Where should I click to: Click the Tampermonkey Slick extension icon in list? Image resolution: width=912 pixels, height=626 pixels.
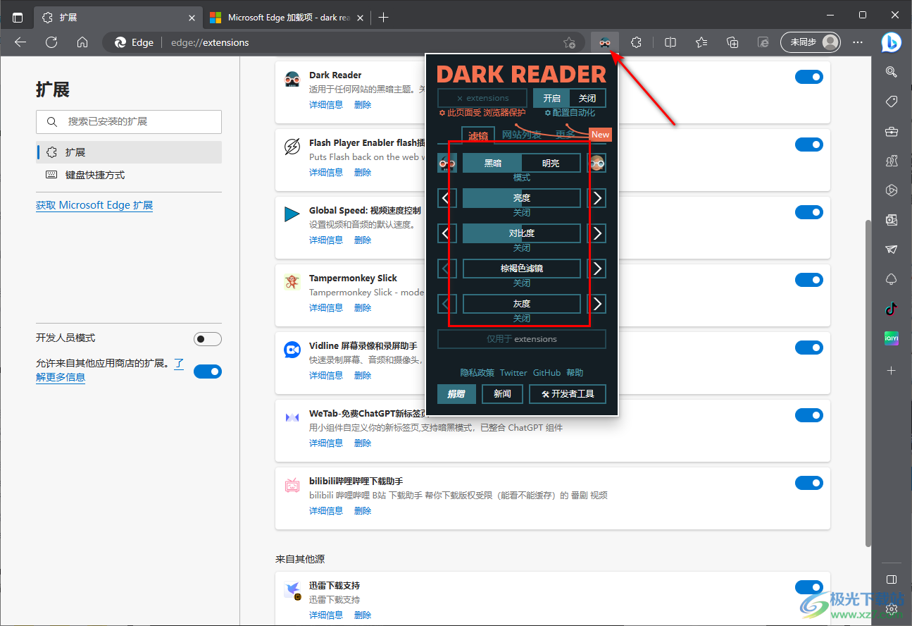pos(292,282)
